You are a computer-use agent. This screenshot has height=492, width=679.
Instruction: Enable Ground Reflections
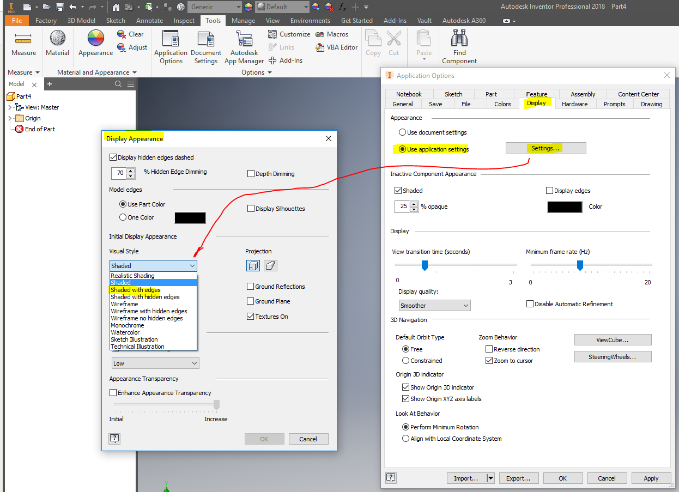coord(250,286)
